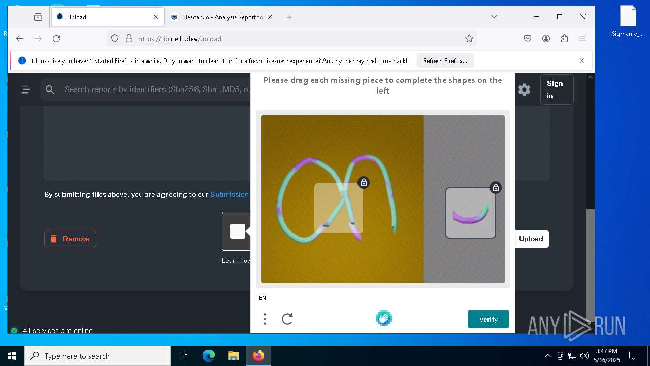Open Firefox application hamburger menu
Image resolution: width=650 pixels, height=366 pixels.
[x=582, y=38]
